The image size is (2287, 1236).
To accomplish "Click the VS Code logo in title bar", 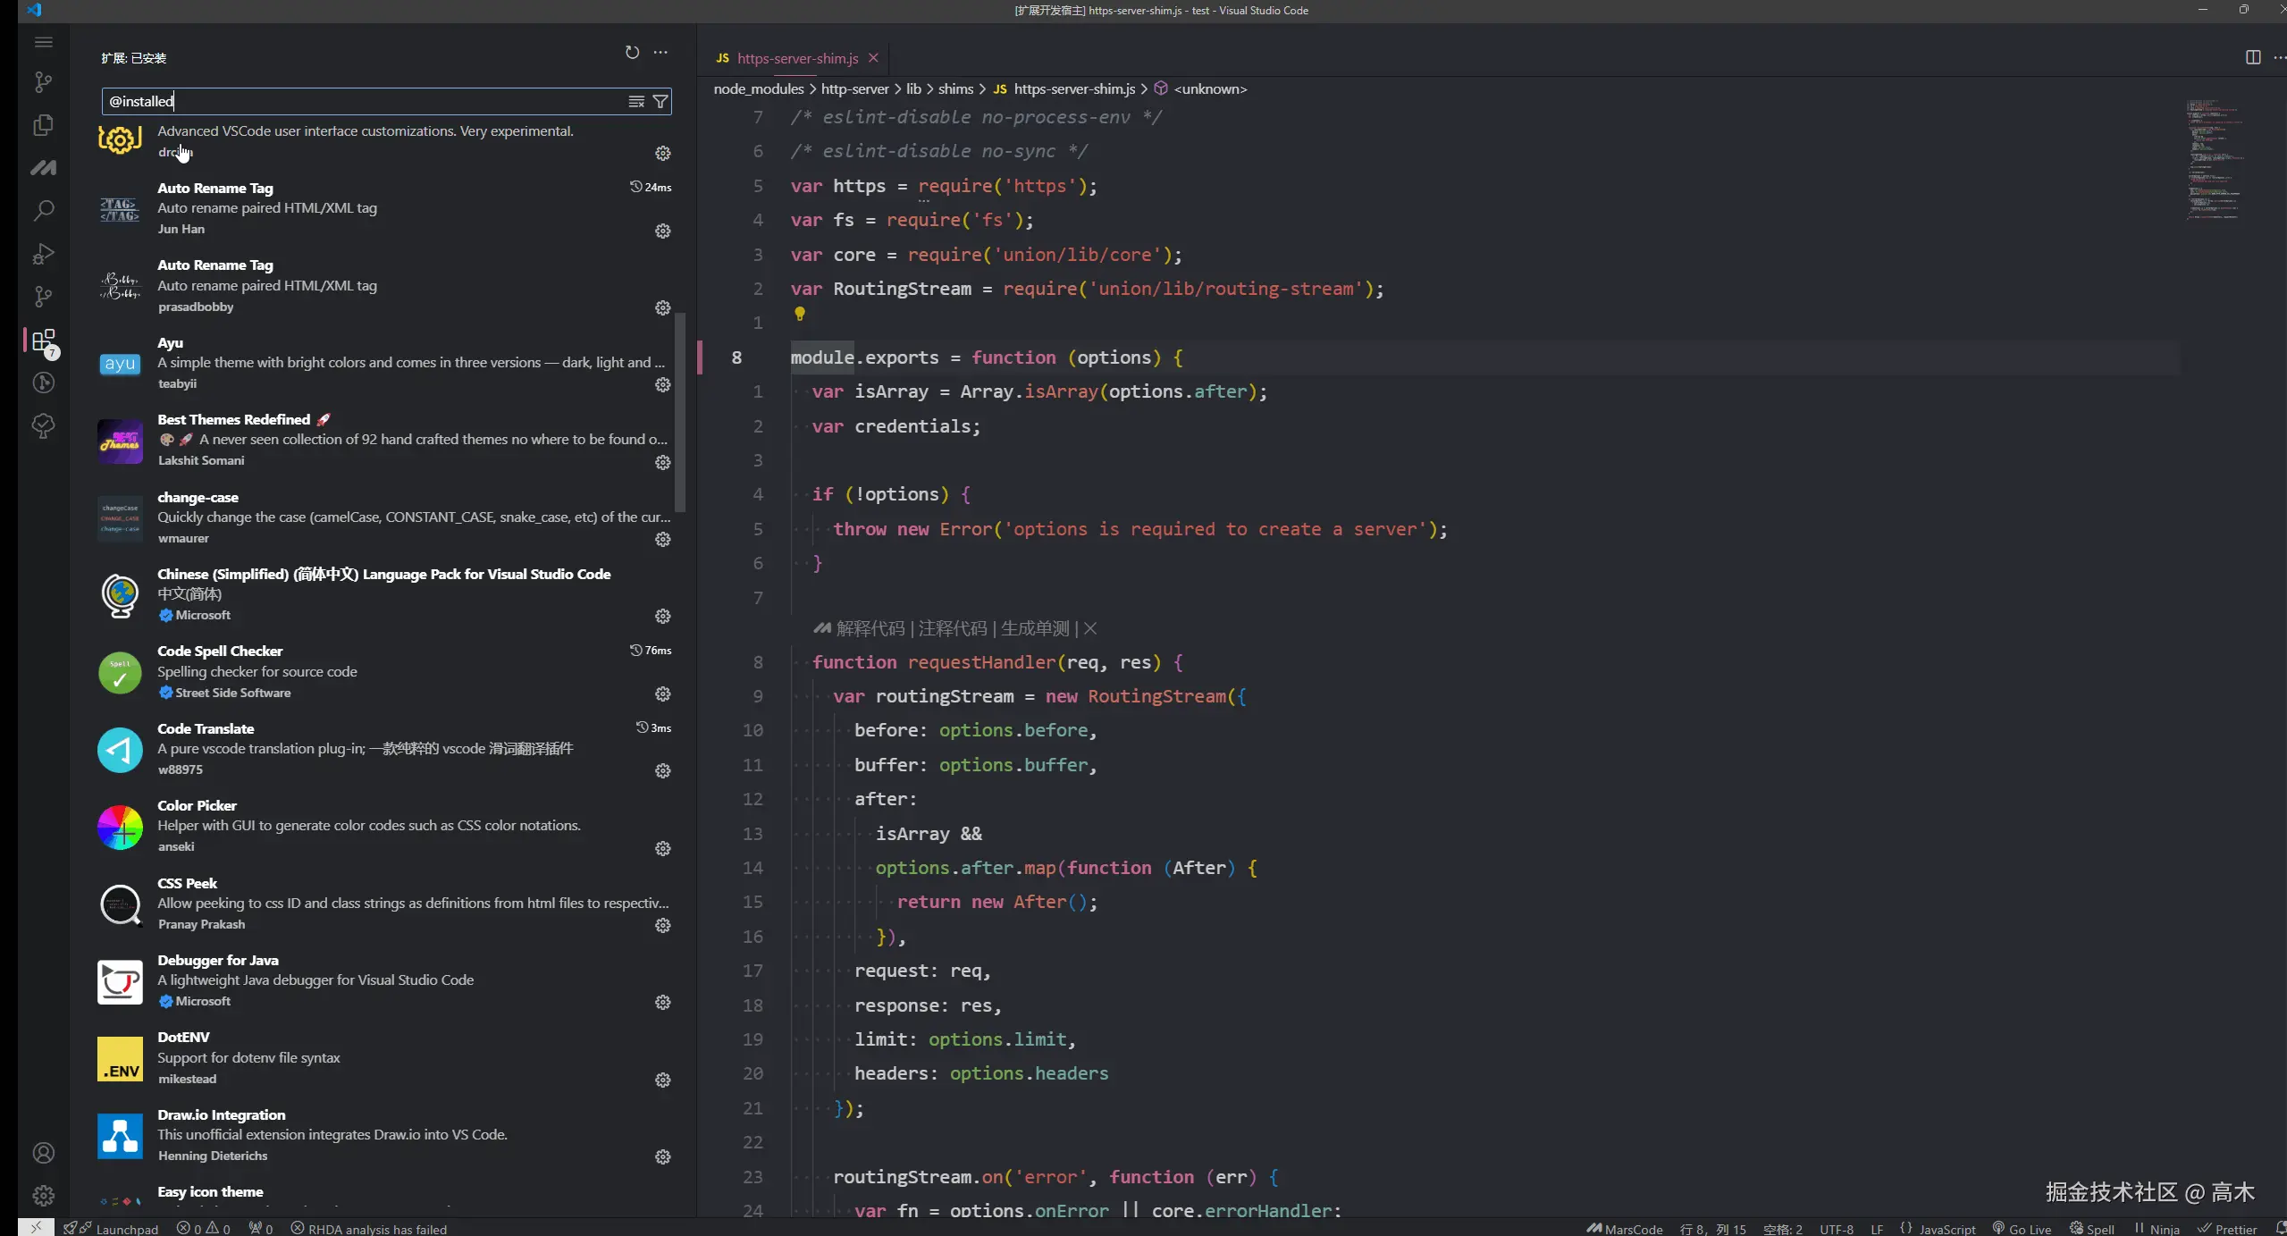I will (34, 11).
